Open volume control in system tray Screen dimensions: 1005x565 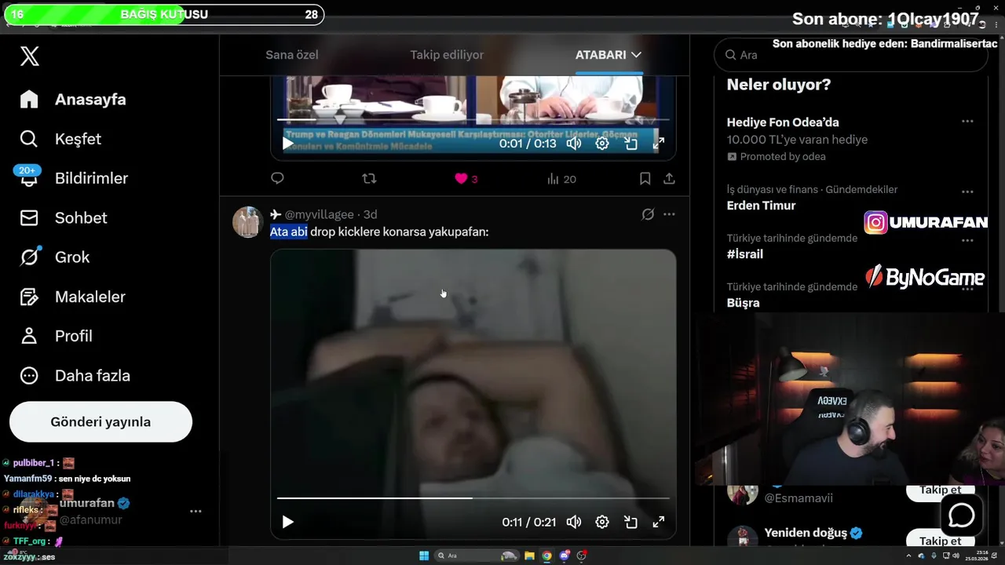[954, 556]
